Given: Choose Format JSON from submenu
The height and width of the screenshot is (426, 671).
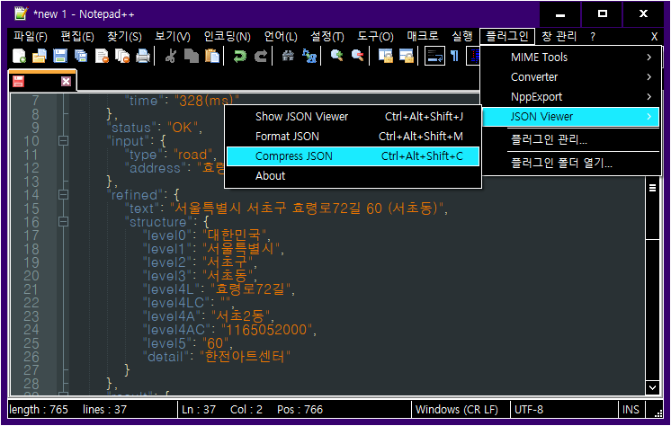Looking at the screenshot, I should (x=353, y=136).
